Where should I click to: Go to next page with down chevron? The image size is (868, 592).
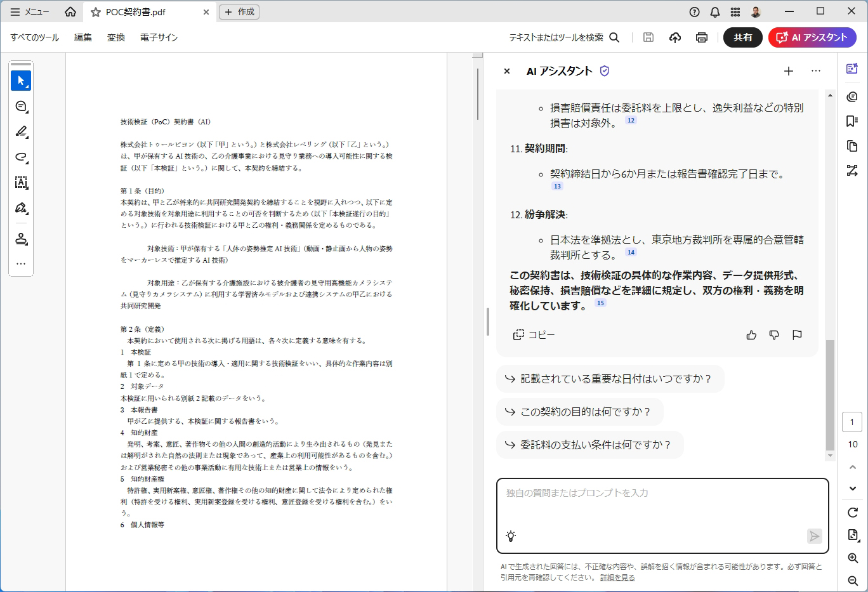tap(852, 488)
